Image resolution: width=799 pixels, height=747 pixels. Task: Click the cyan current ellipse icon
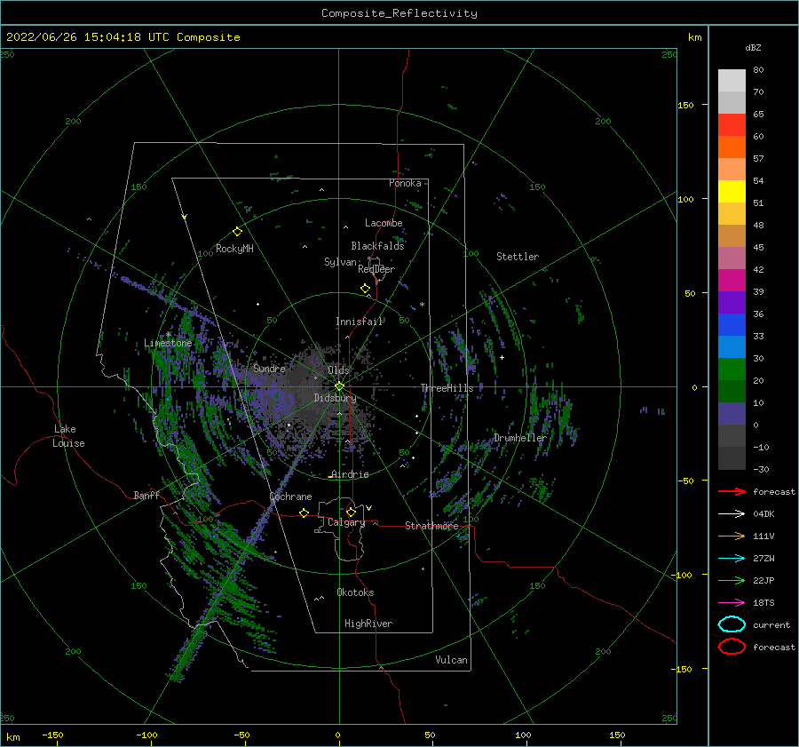pyautogui.click(x=732, y=624)
